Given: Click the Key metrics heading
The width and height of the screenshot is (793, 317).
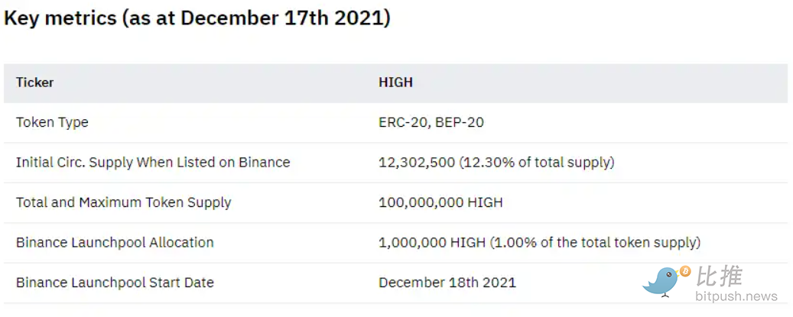Looking at the screenshot, I should point(197,18).
